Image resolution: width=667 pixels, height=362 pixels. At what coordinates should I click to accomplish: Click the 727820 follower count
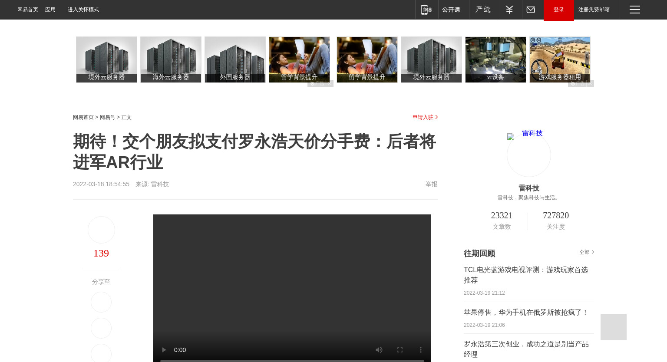click(x=556, y=216)
